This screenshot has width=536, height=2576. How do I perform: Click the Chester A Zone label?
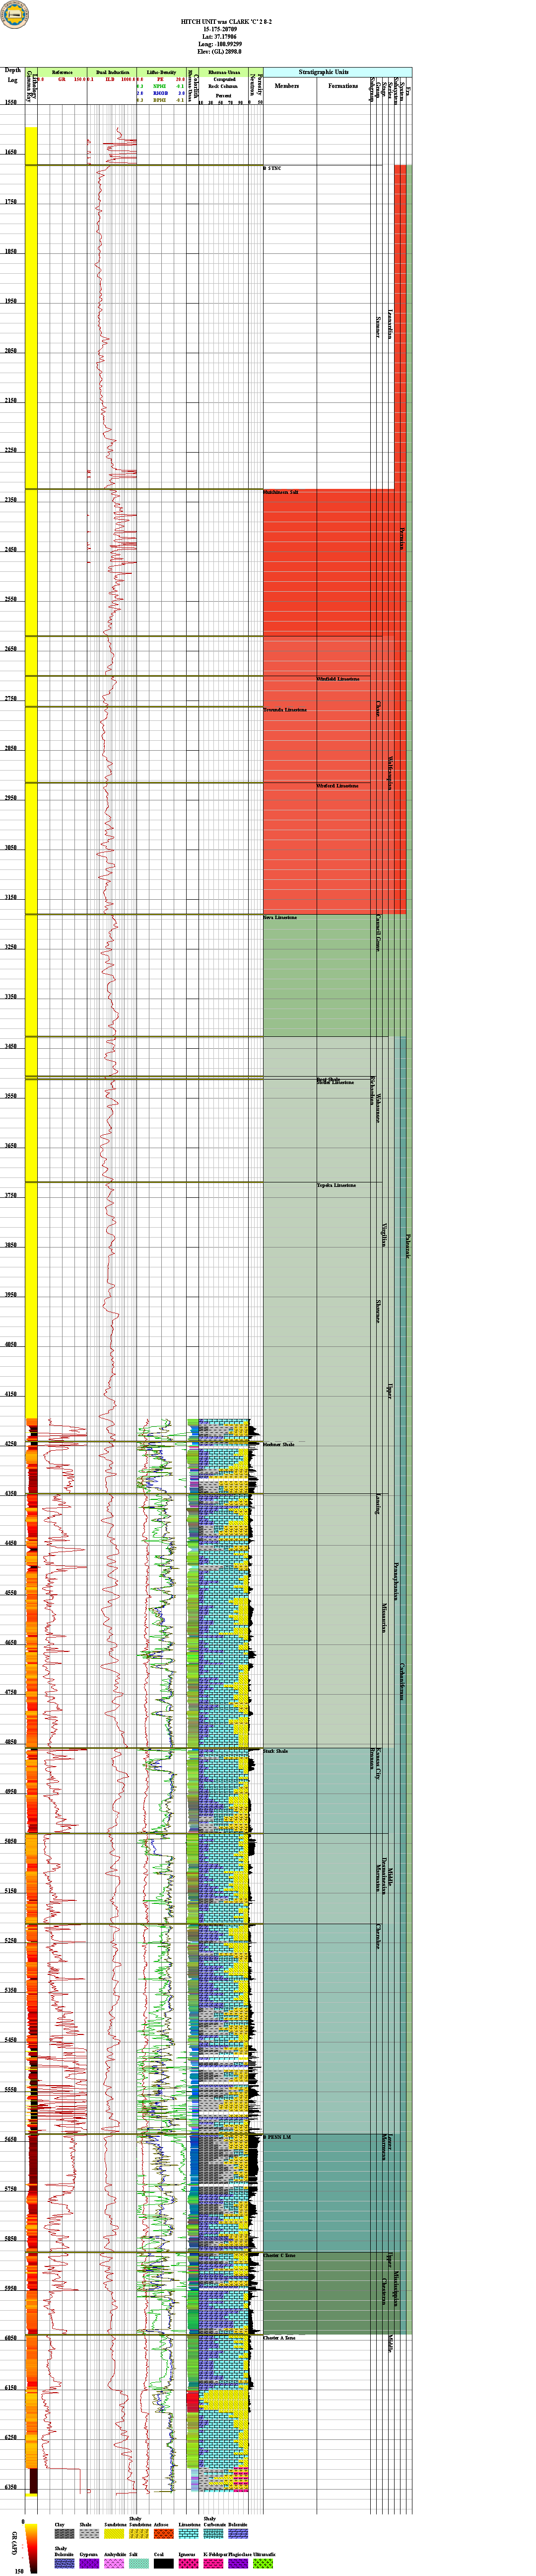(278, 2338)
